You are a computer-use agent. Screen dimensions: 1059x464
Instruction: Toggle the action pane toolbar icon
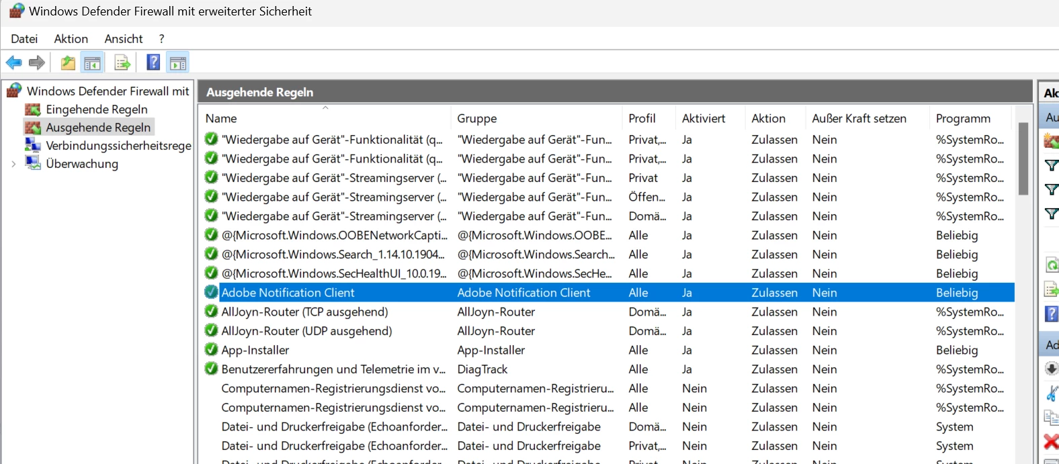click(178, 63)
